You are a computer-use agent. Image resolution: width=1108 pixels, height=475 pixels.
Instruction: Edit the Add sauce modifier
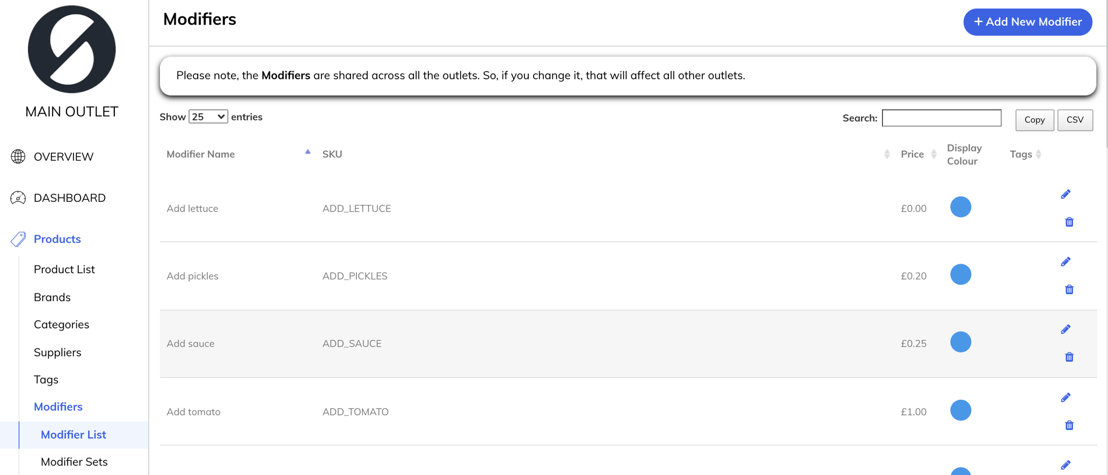click(x=1066, y=330)
